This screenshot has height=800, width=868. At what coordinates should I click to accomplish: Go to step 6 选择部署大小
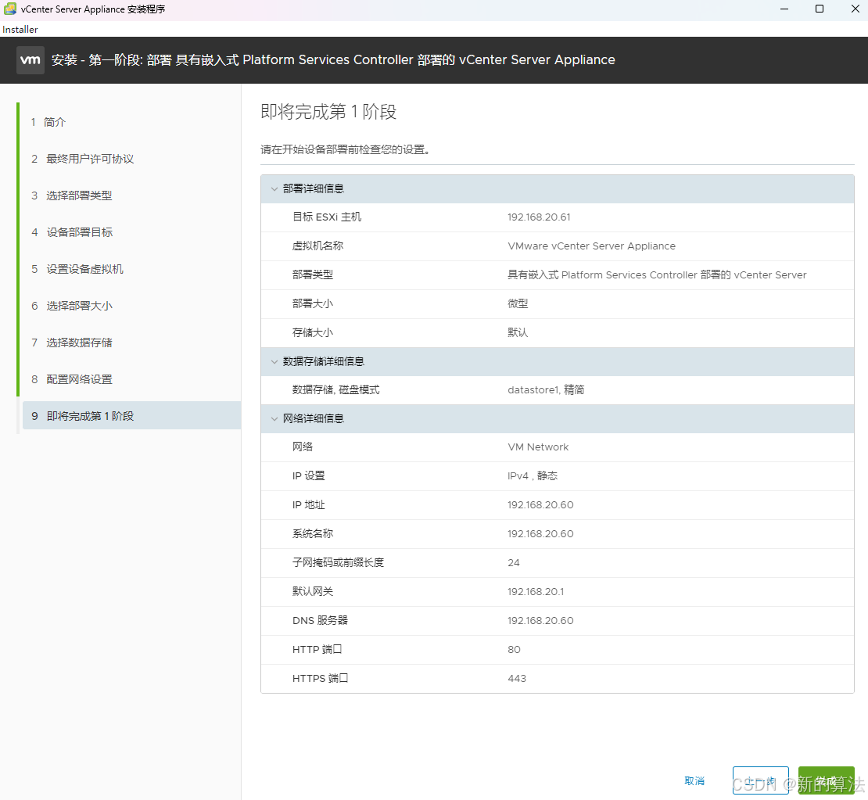click(71, 306)
